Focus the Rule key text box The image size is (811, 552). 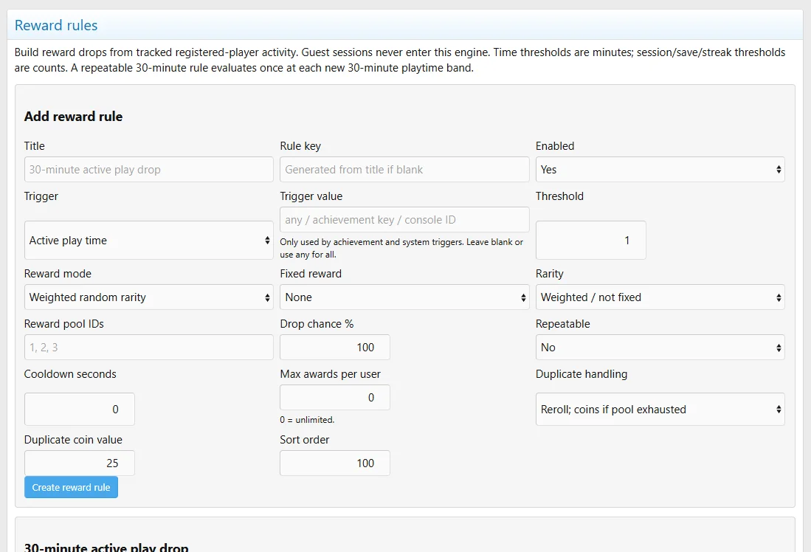pos(404,169)
